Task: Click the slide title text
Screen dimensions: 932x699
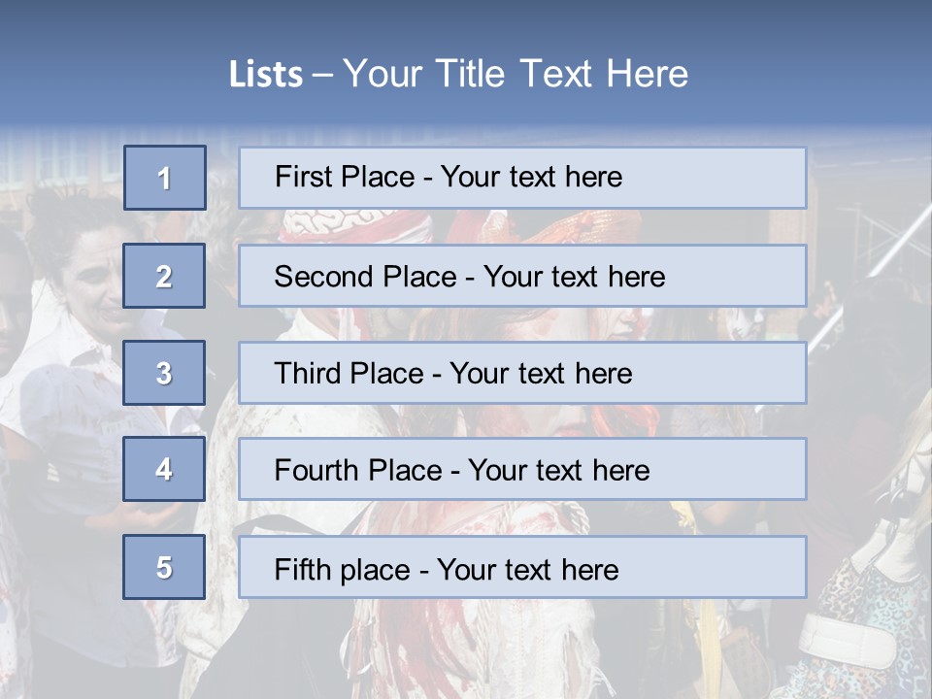Action: tap(458, 74)
